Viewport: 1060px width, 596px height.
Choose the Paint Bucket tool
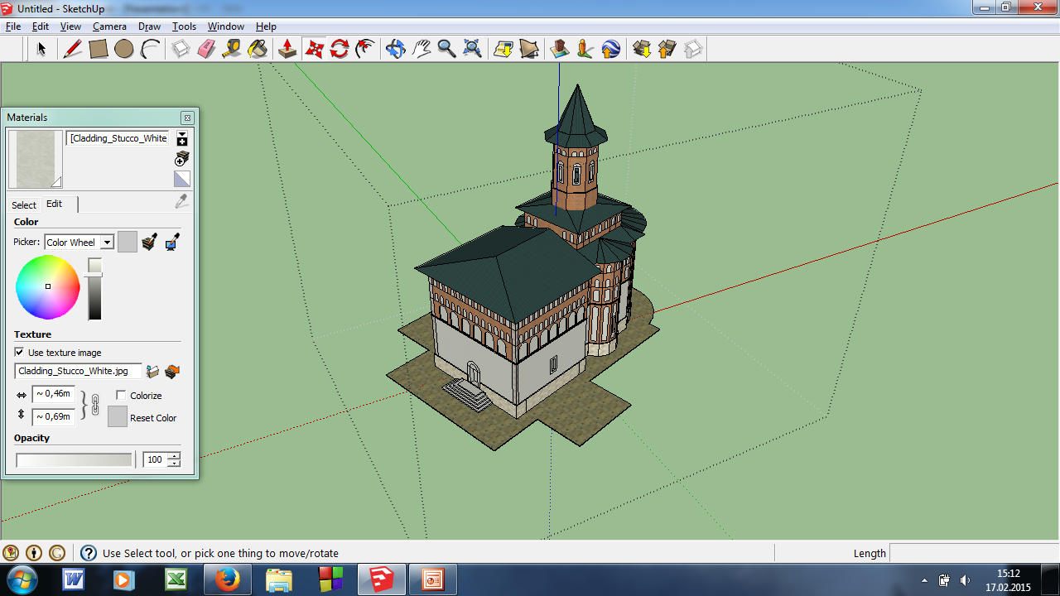(258, 50)
